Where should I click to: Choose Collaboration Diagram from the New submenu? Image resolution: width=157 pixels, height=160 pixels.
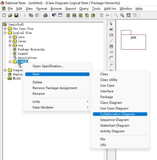[120, 114]
